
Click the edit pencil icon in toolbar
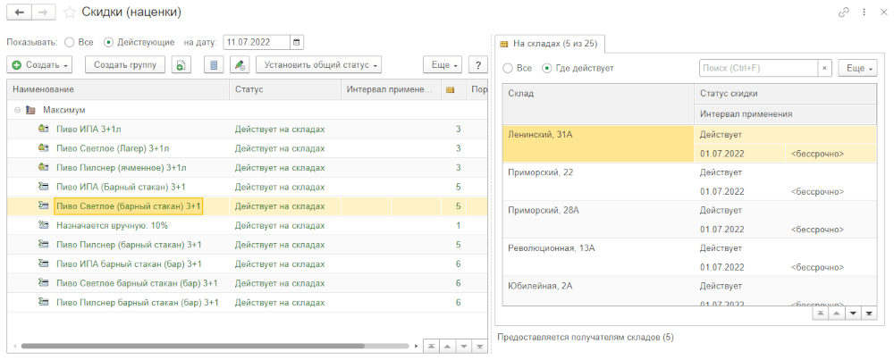pyautogui.click(x=239, y=65)
